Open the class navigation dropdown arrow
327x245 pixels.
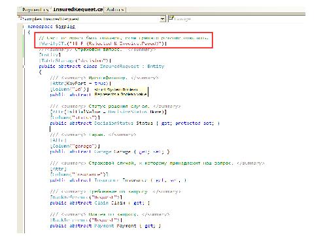coord(162,19)
